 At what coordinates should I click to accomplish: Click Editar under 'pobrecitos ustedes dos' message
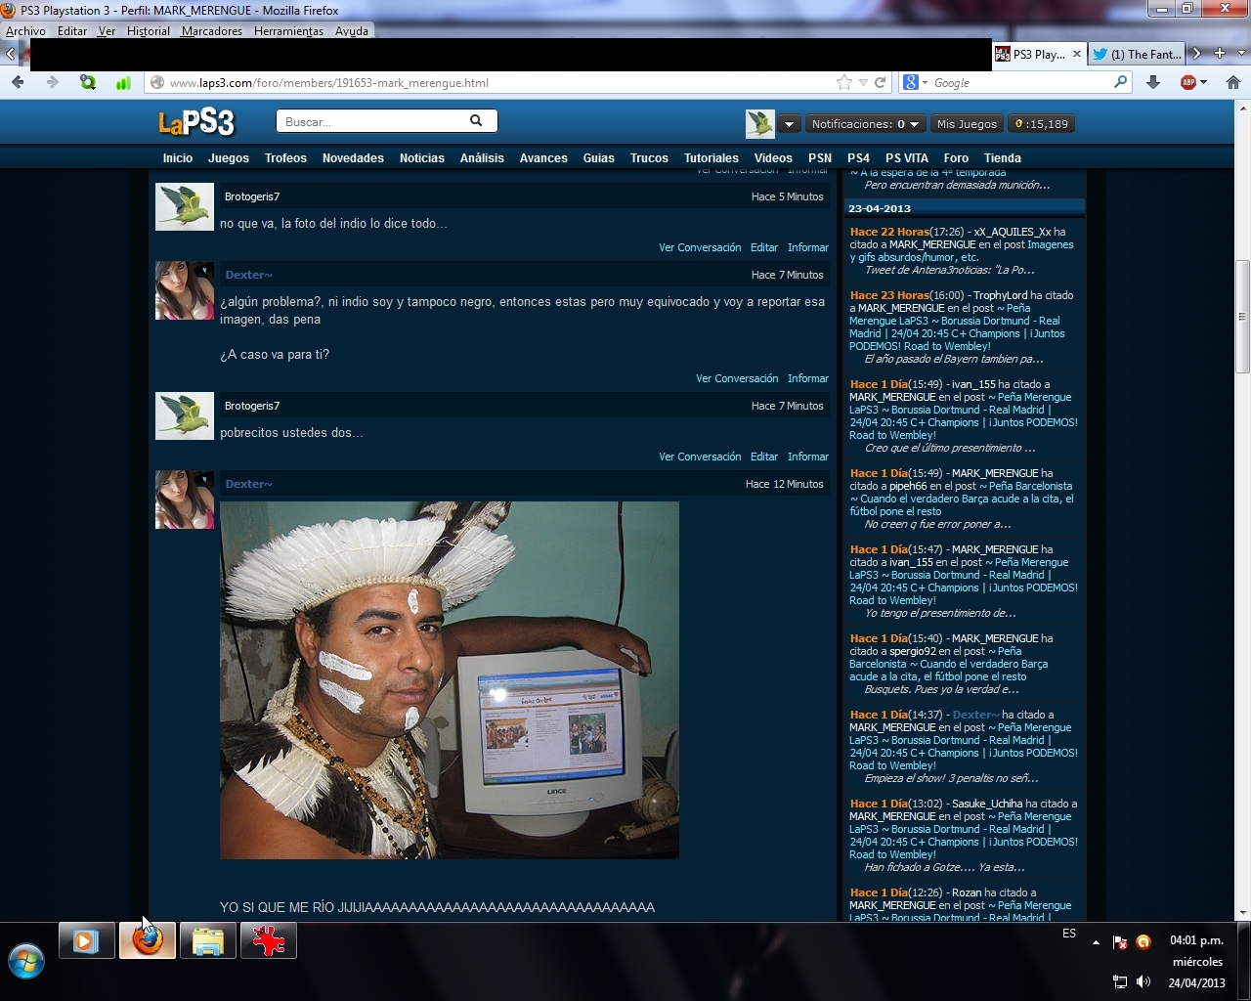(764, 457)
